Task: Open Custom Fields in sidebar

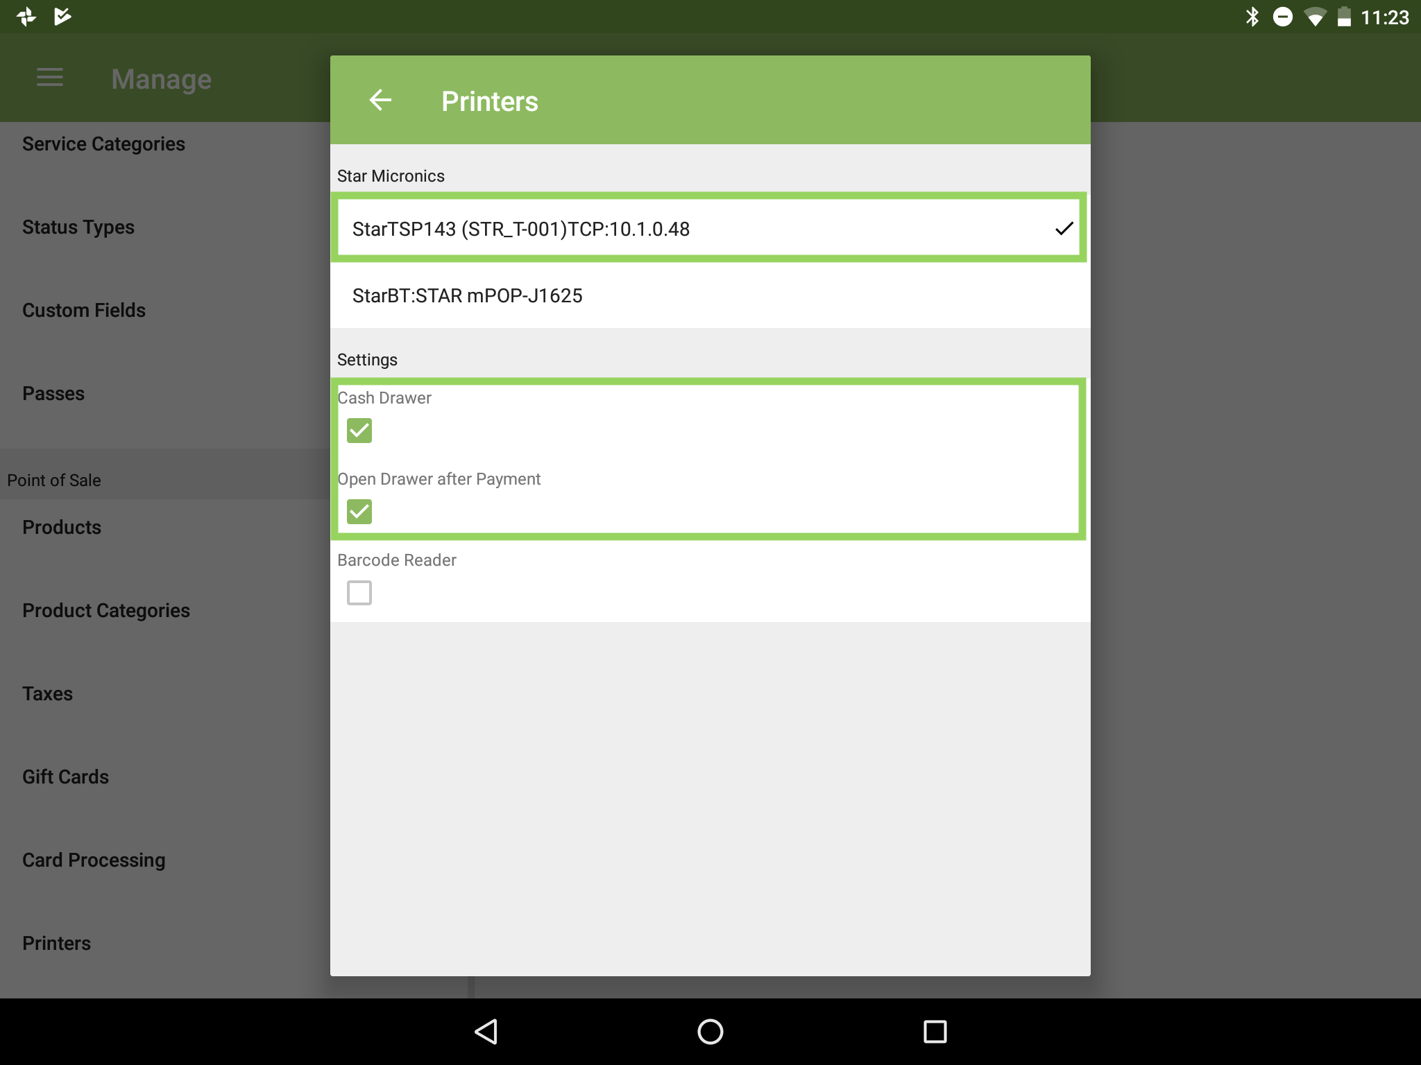Action: coord(84,311)
